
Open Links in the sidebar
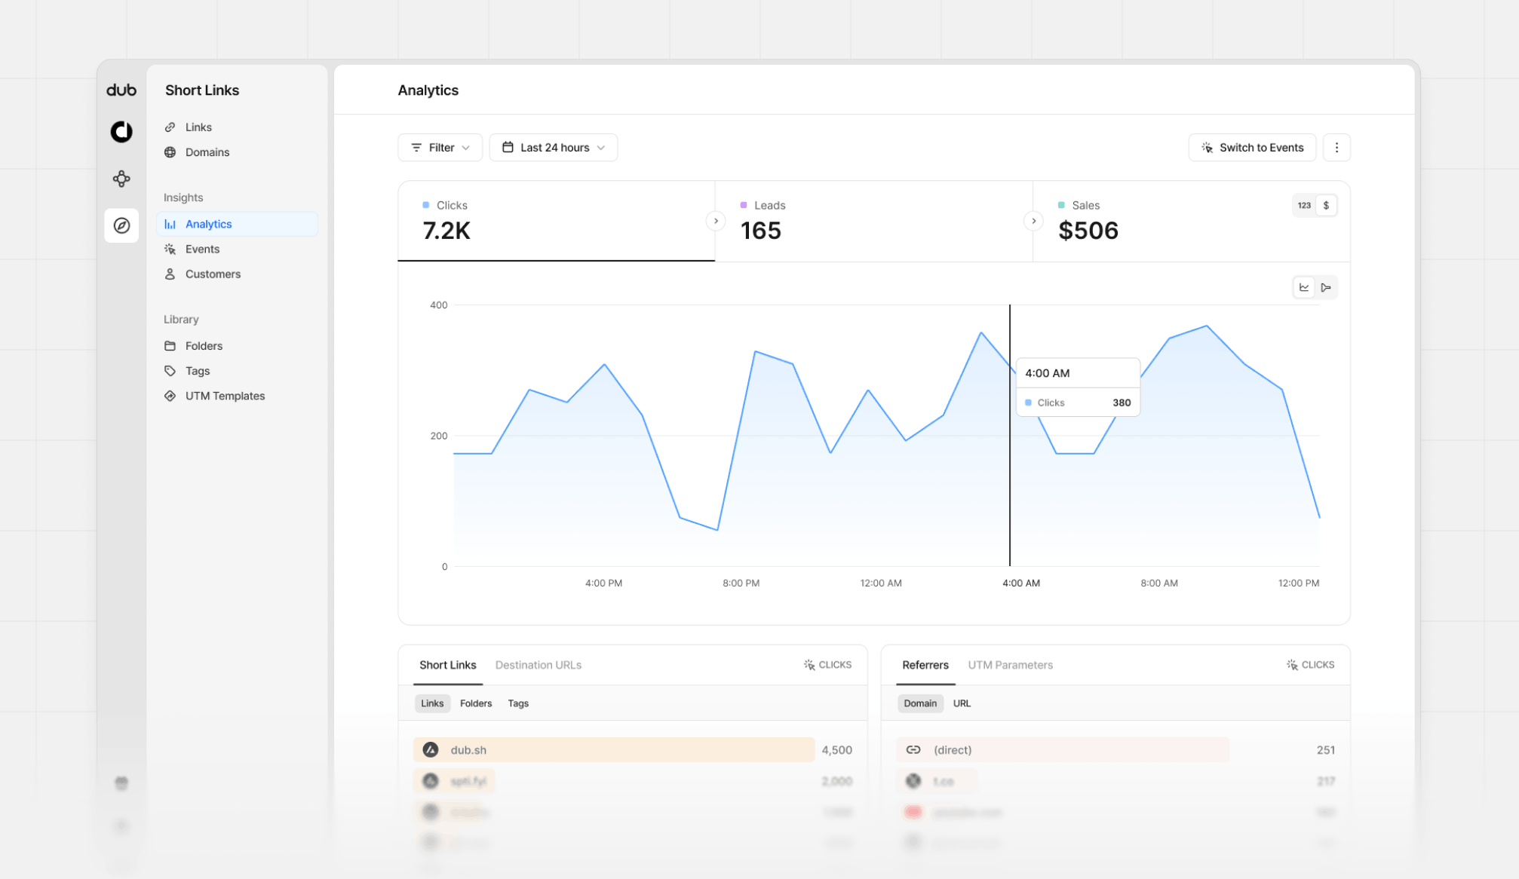coord(237,127)
